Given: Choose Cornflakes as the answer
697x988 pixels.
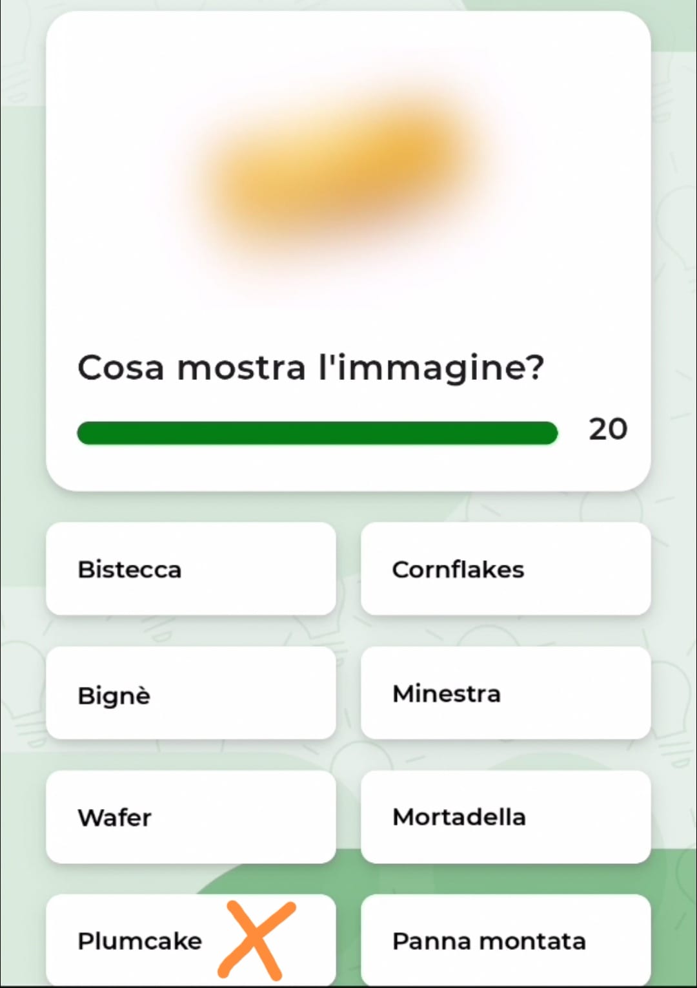Looking at the screenshot, I should pyautogui.click(x=505, y=569).
